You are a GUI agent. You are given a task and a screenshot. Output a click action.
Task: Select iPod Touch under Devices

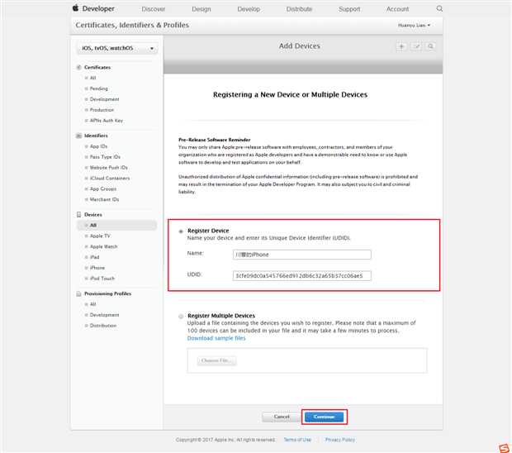tap(102, 279)
